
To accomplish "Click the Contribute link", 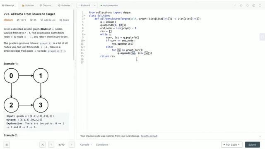I will (x=103, y=144).
